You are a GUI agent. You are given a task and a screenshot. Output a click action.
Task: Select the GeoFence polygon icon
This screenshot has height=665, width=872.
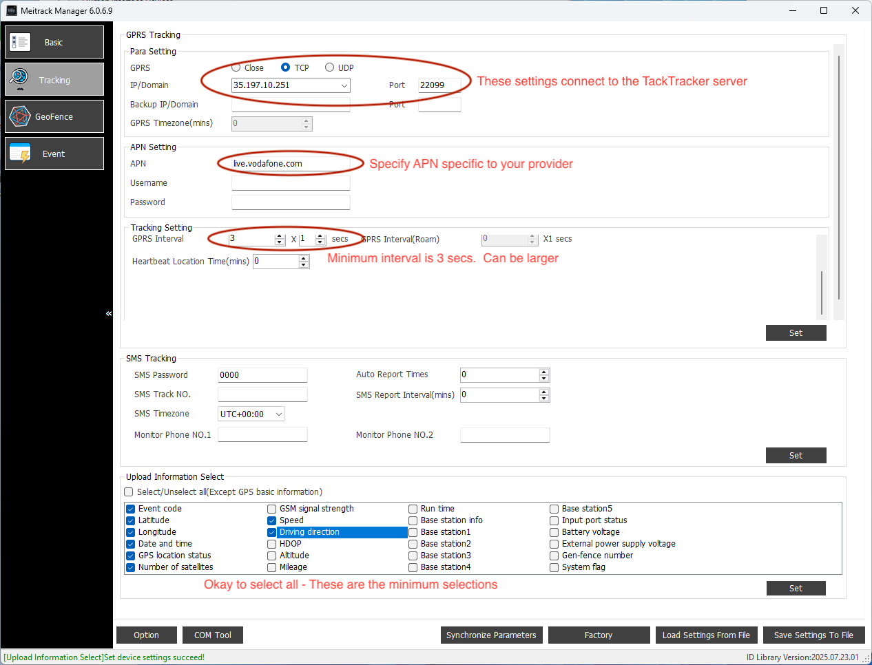[x=20, y=117]
